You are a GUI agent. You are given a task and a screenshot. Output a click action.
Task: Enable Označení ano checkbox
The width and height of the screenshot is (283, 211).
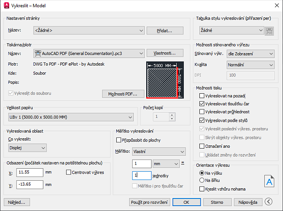point(202,146)
